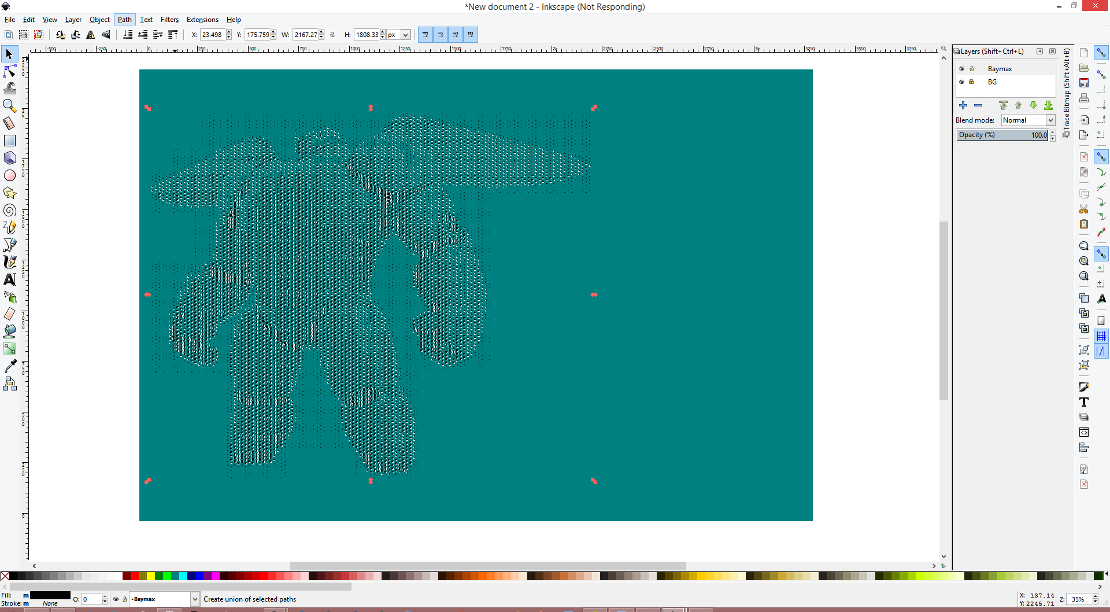Viewport: 1110px width, 612px height.
Task: Open the Extensions menu
Action: (202, 20)
